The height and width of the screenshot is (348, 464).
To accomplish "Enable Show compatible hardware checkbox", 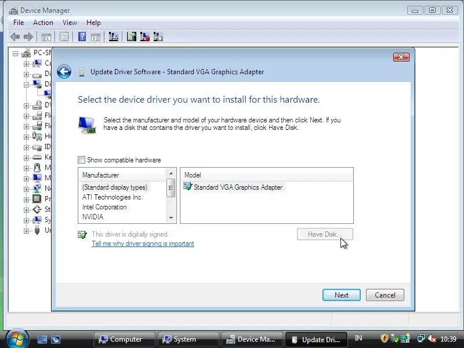I will pos(81,160).
